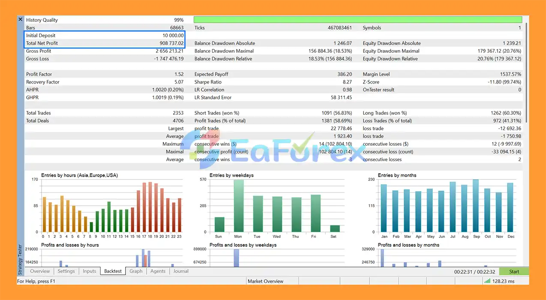The image size is (546, 300).
Task: Click the Ticks value 467083461
Action: (x=340, y=28)
